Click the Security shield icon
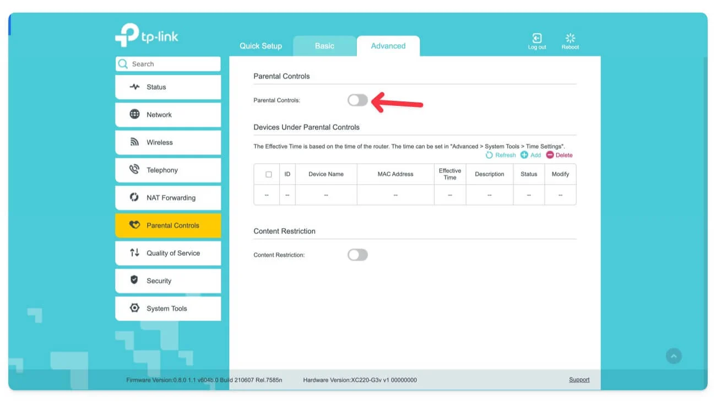 click(x=134, y=280)
